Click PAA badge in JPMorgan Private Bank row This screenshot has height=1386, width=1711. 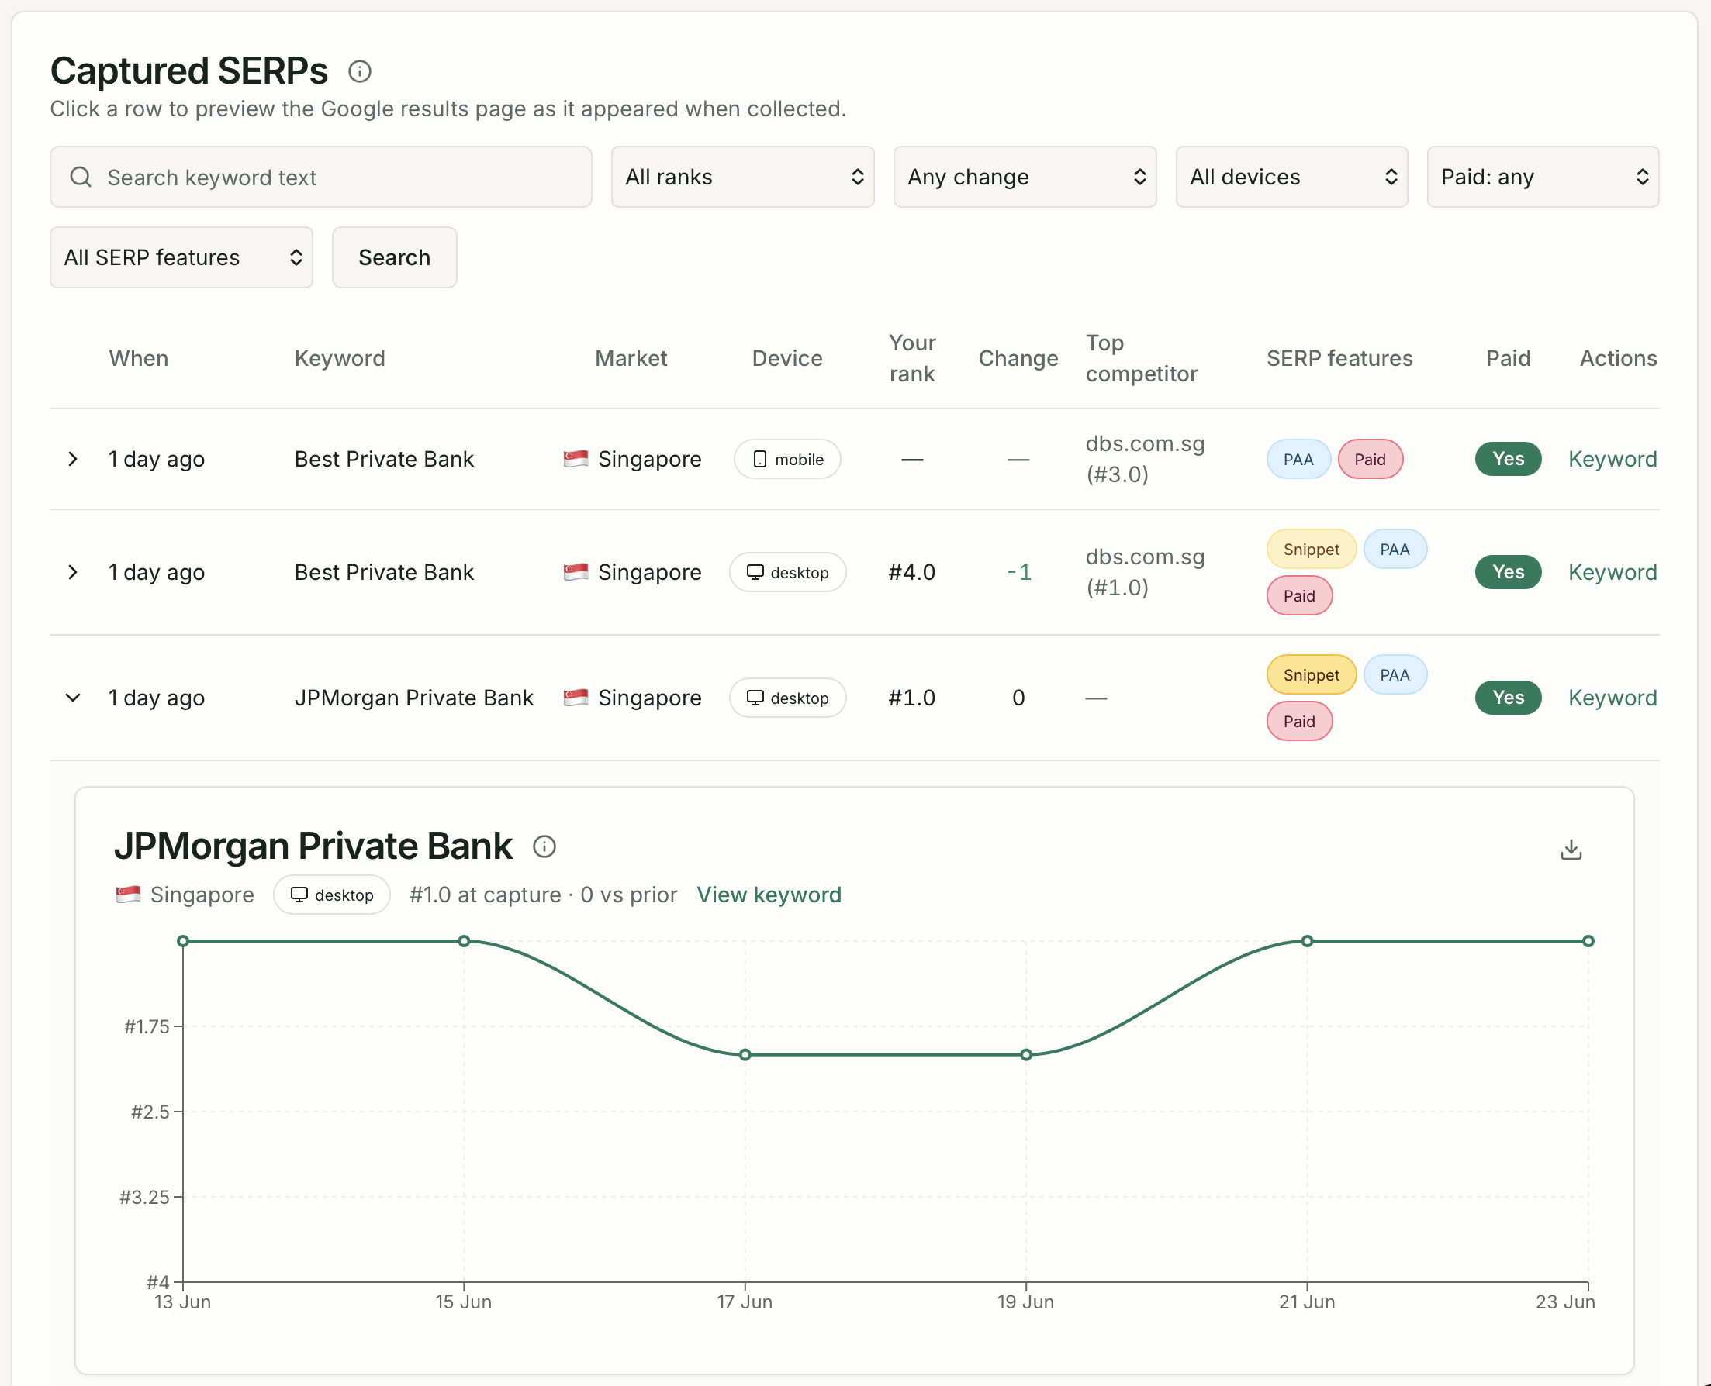tap(1395, 674)
